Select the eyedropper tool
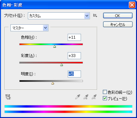137x118 pixels. click(x=78, y=97)
